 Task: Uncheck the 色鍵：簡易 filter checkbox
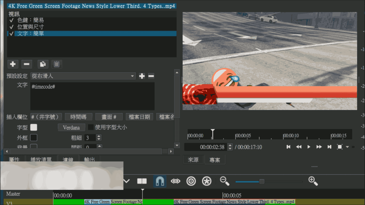coord(11,20)
